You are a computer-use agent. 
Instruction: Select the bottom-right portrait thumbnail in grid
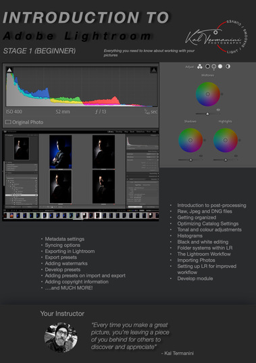coord(103,187)
